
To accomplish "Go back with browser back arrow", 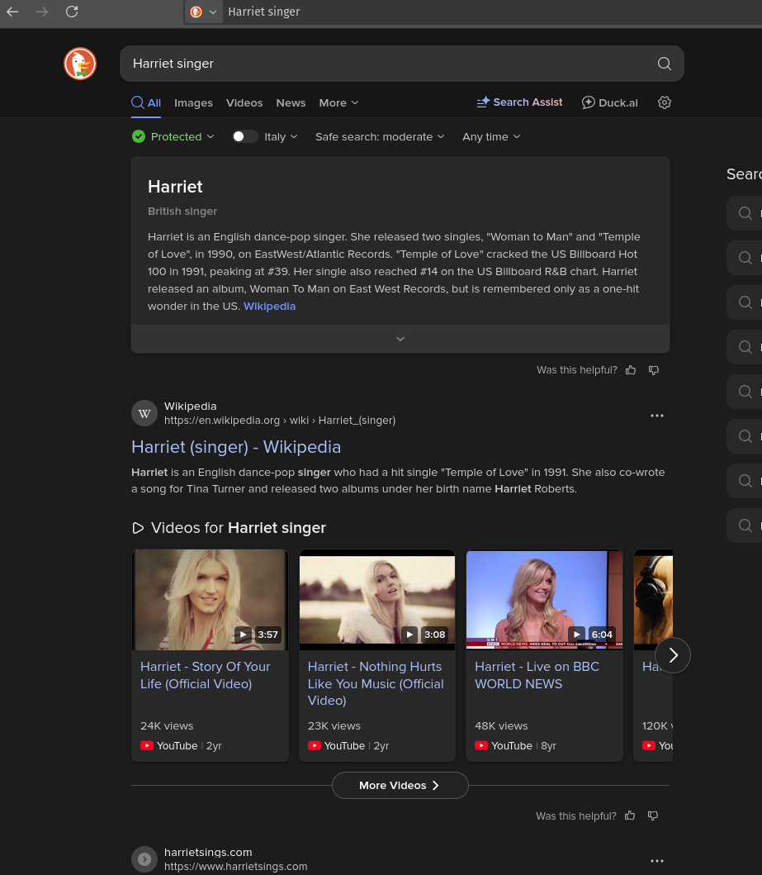I will pos(12,12).
